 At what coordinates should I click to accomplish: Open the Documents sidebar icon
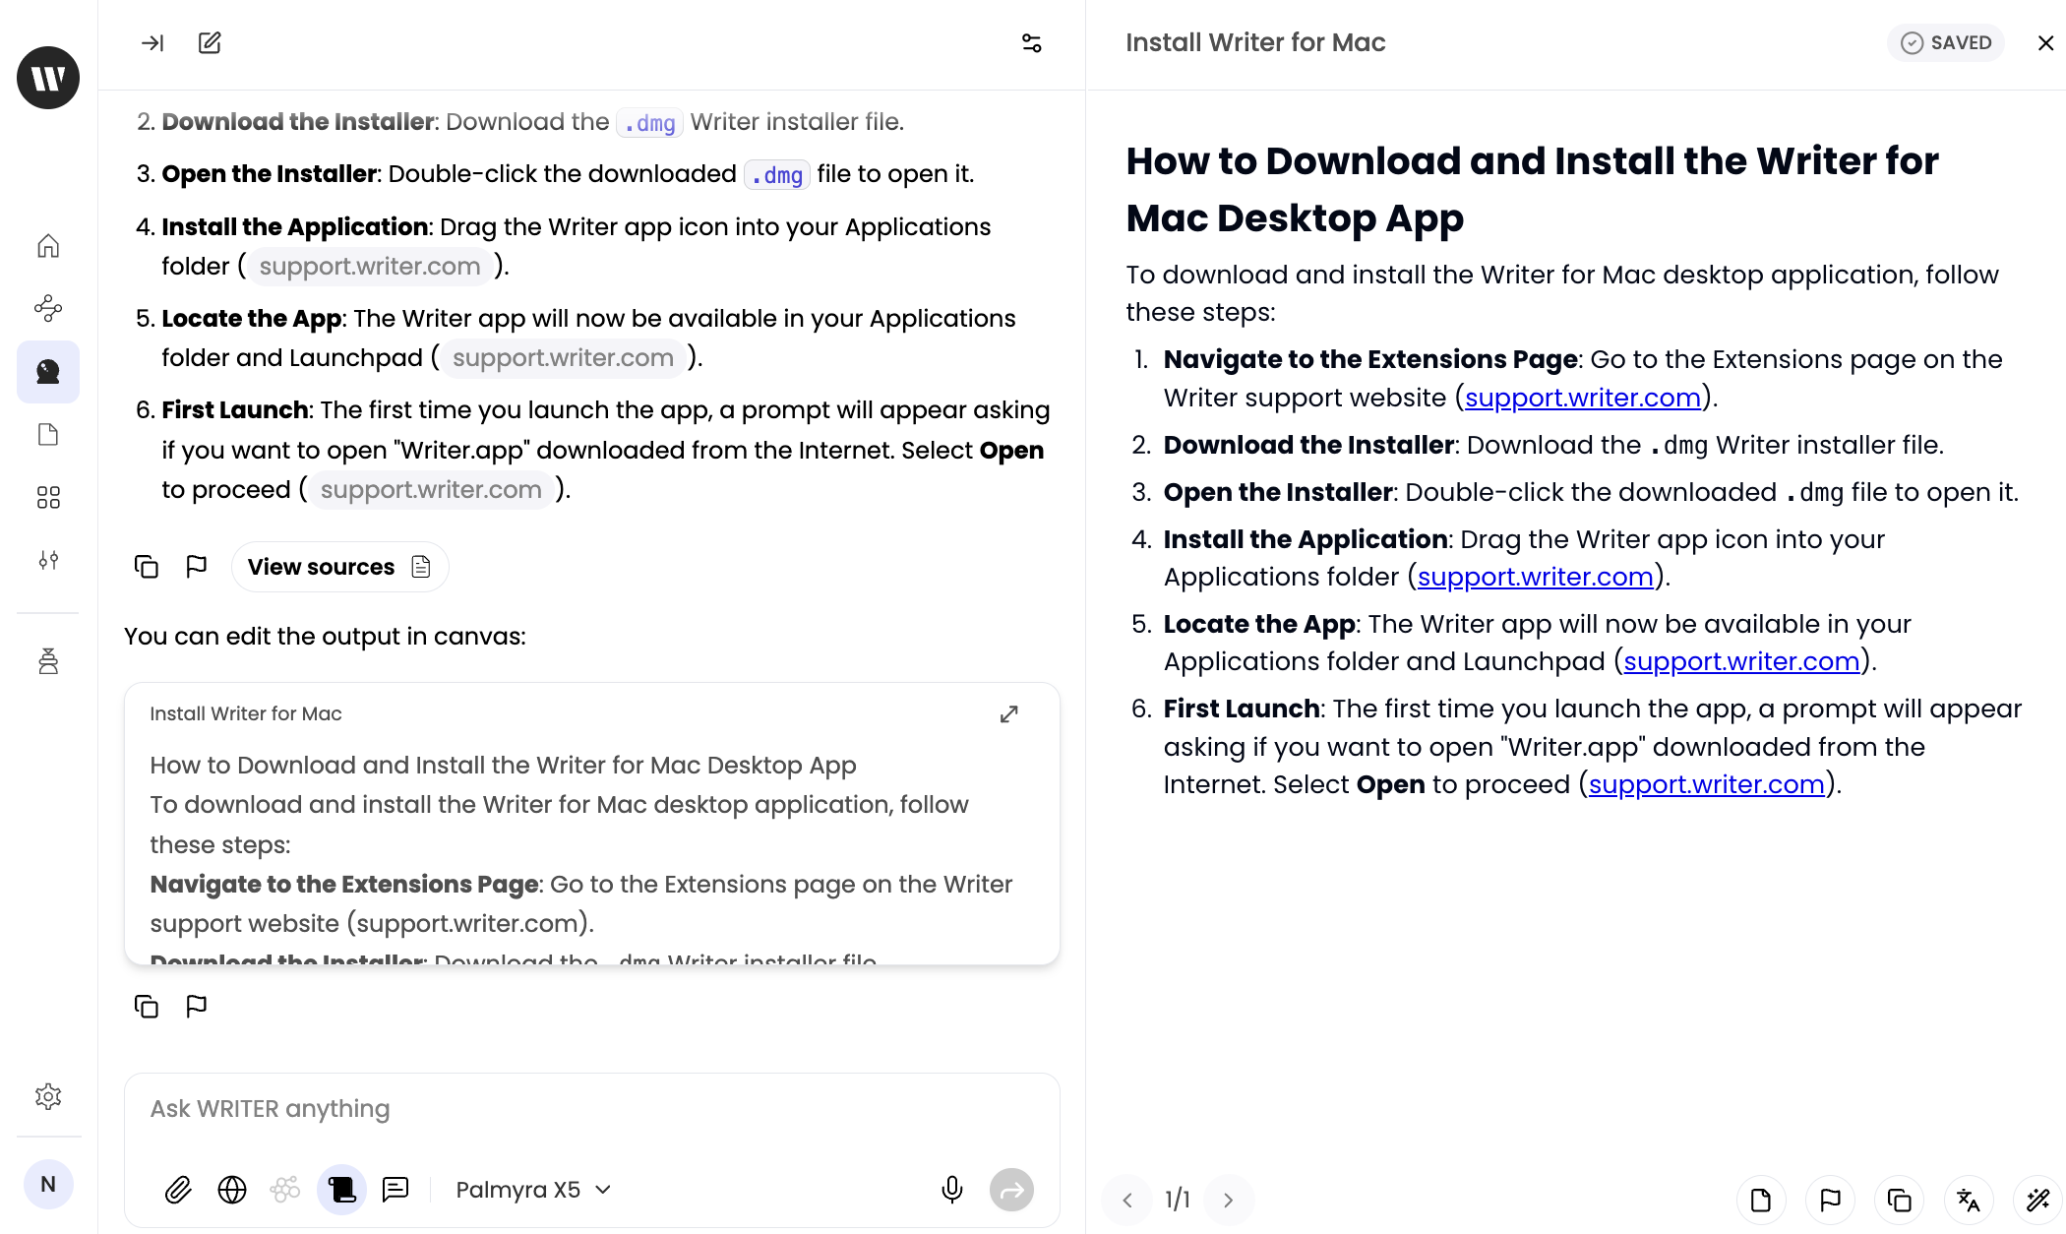pyautogui.click(x=48, y=435)
